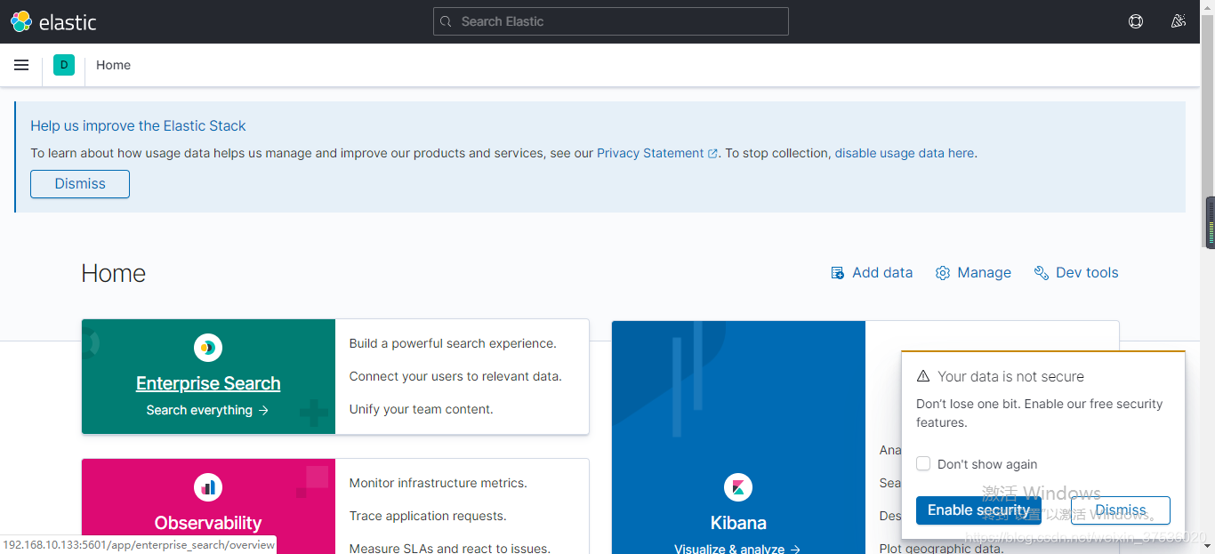Click 'Your data is not secure' title
This screenshot has height=554, width=1215.
click(1010, 376)
